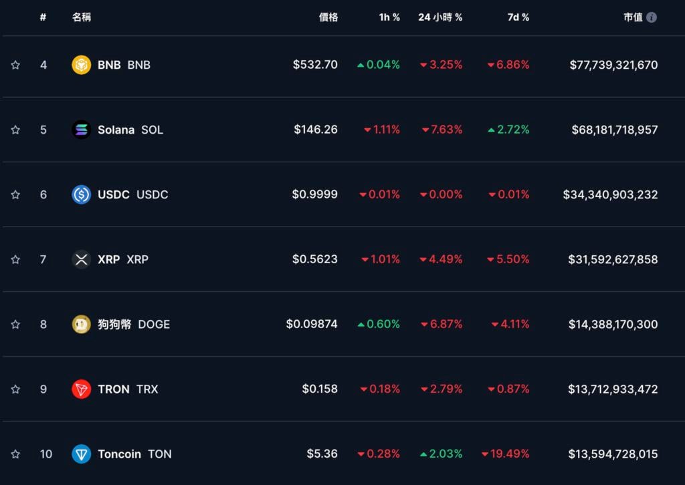Viewport: 685px width, 485px height.
Task: Click the XRP coin logo icon
Action: tap(81, 259)
